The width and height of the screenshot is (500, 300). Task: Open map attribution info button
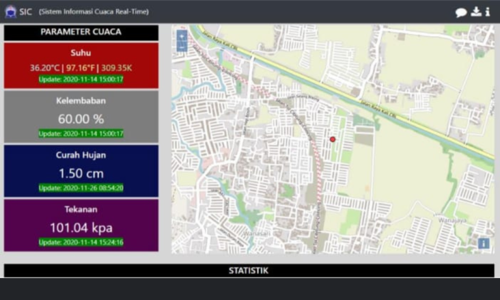coord(484,243)
